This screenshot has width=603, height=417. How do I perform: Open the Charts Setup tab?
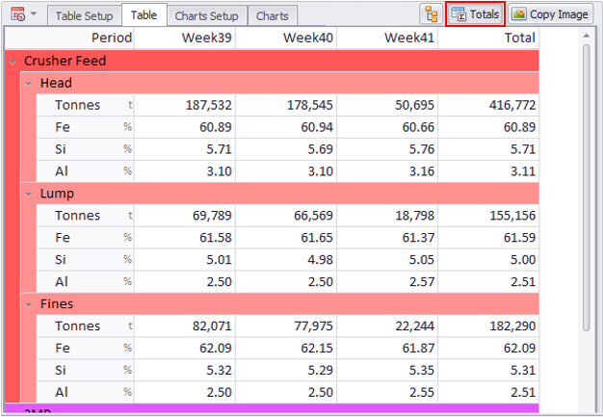(x=206, y=16)
